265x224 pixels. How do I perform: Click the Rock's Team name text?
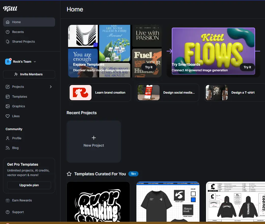tap(22, 62)
